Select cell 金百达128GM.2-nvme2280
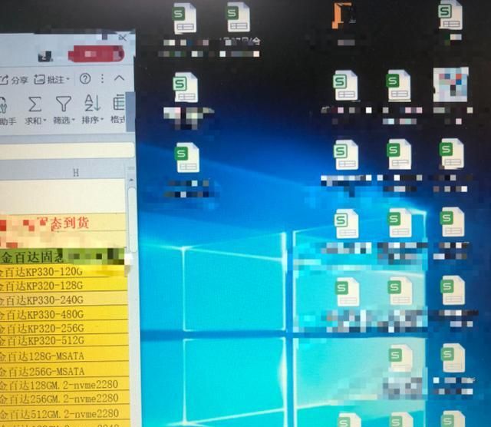 [x=64, y=385]
